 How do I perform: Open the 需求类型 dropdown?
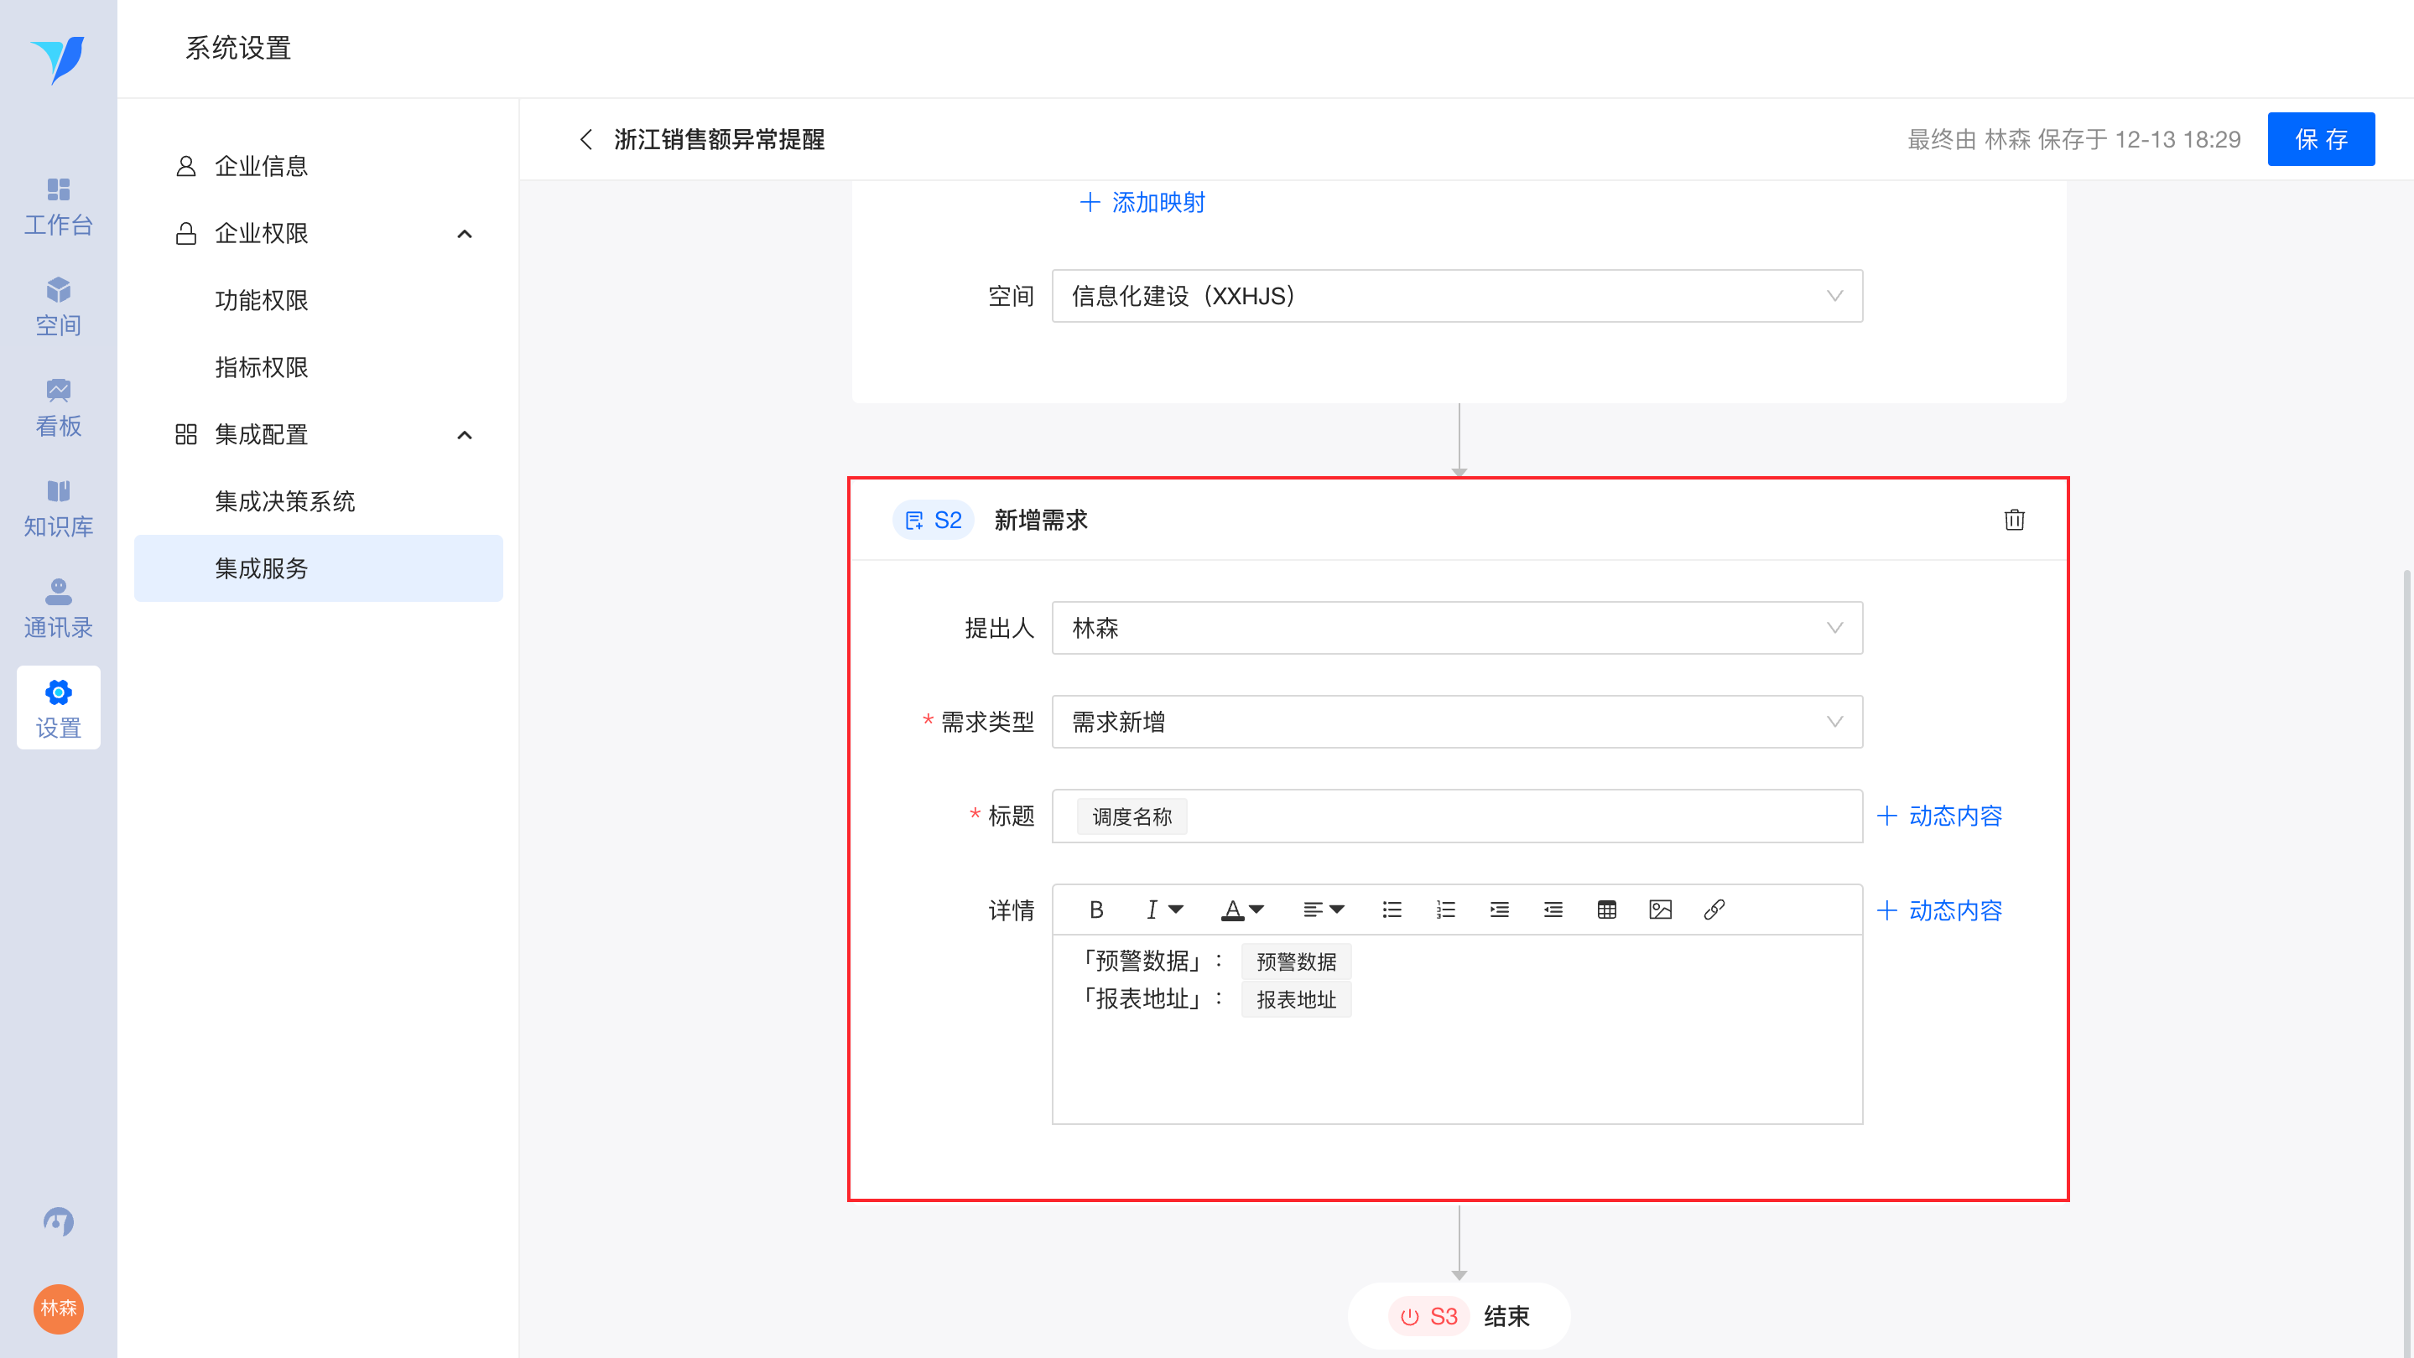(x=1456, y=721)
